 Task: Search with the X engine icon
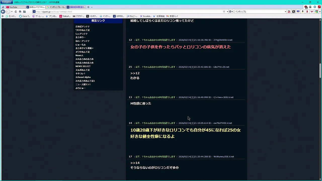tap(294, 12)
